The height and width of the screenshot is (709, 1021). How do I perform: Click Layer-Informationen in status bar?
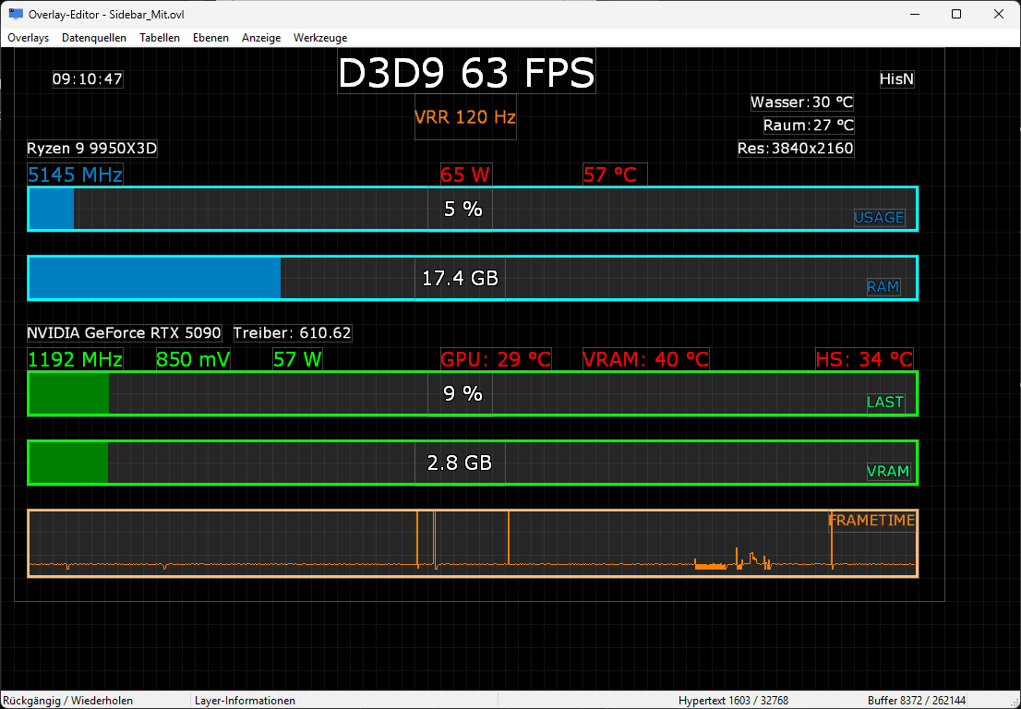point(245,701)
